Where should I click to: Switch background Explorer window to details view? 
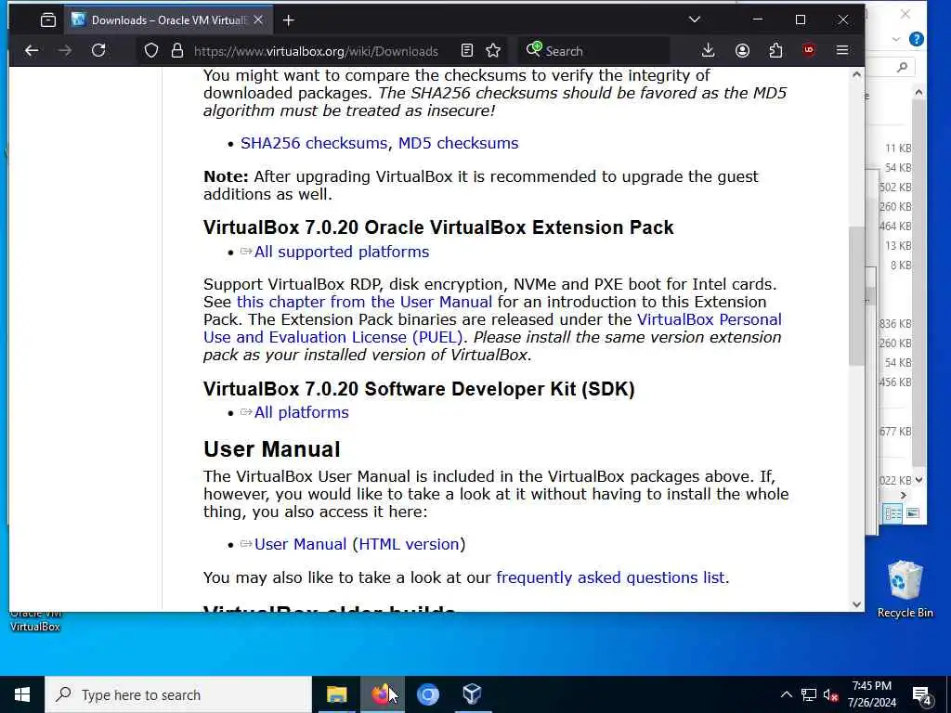[x=892, y=514]
